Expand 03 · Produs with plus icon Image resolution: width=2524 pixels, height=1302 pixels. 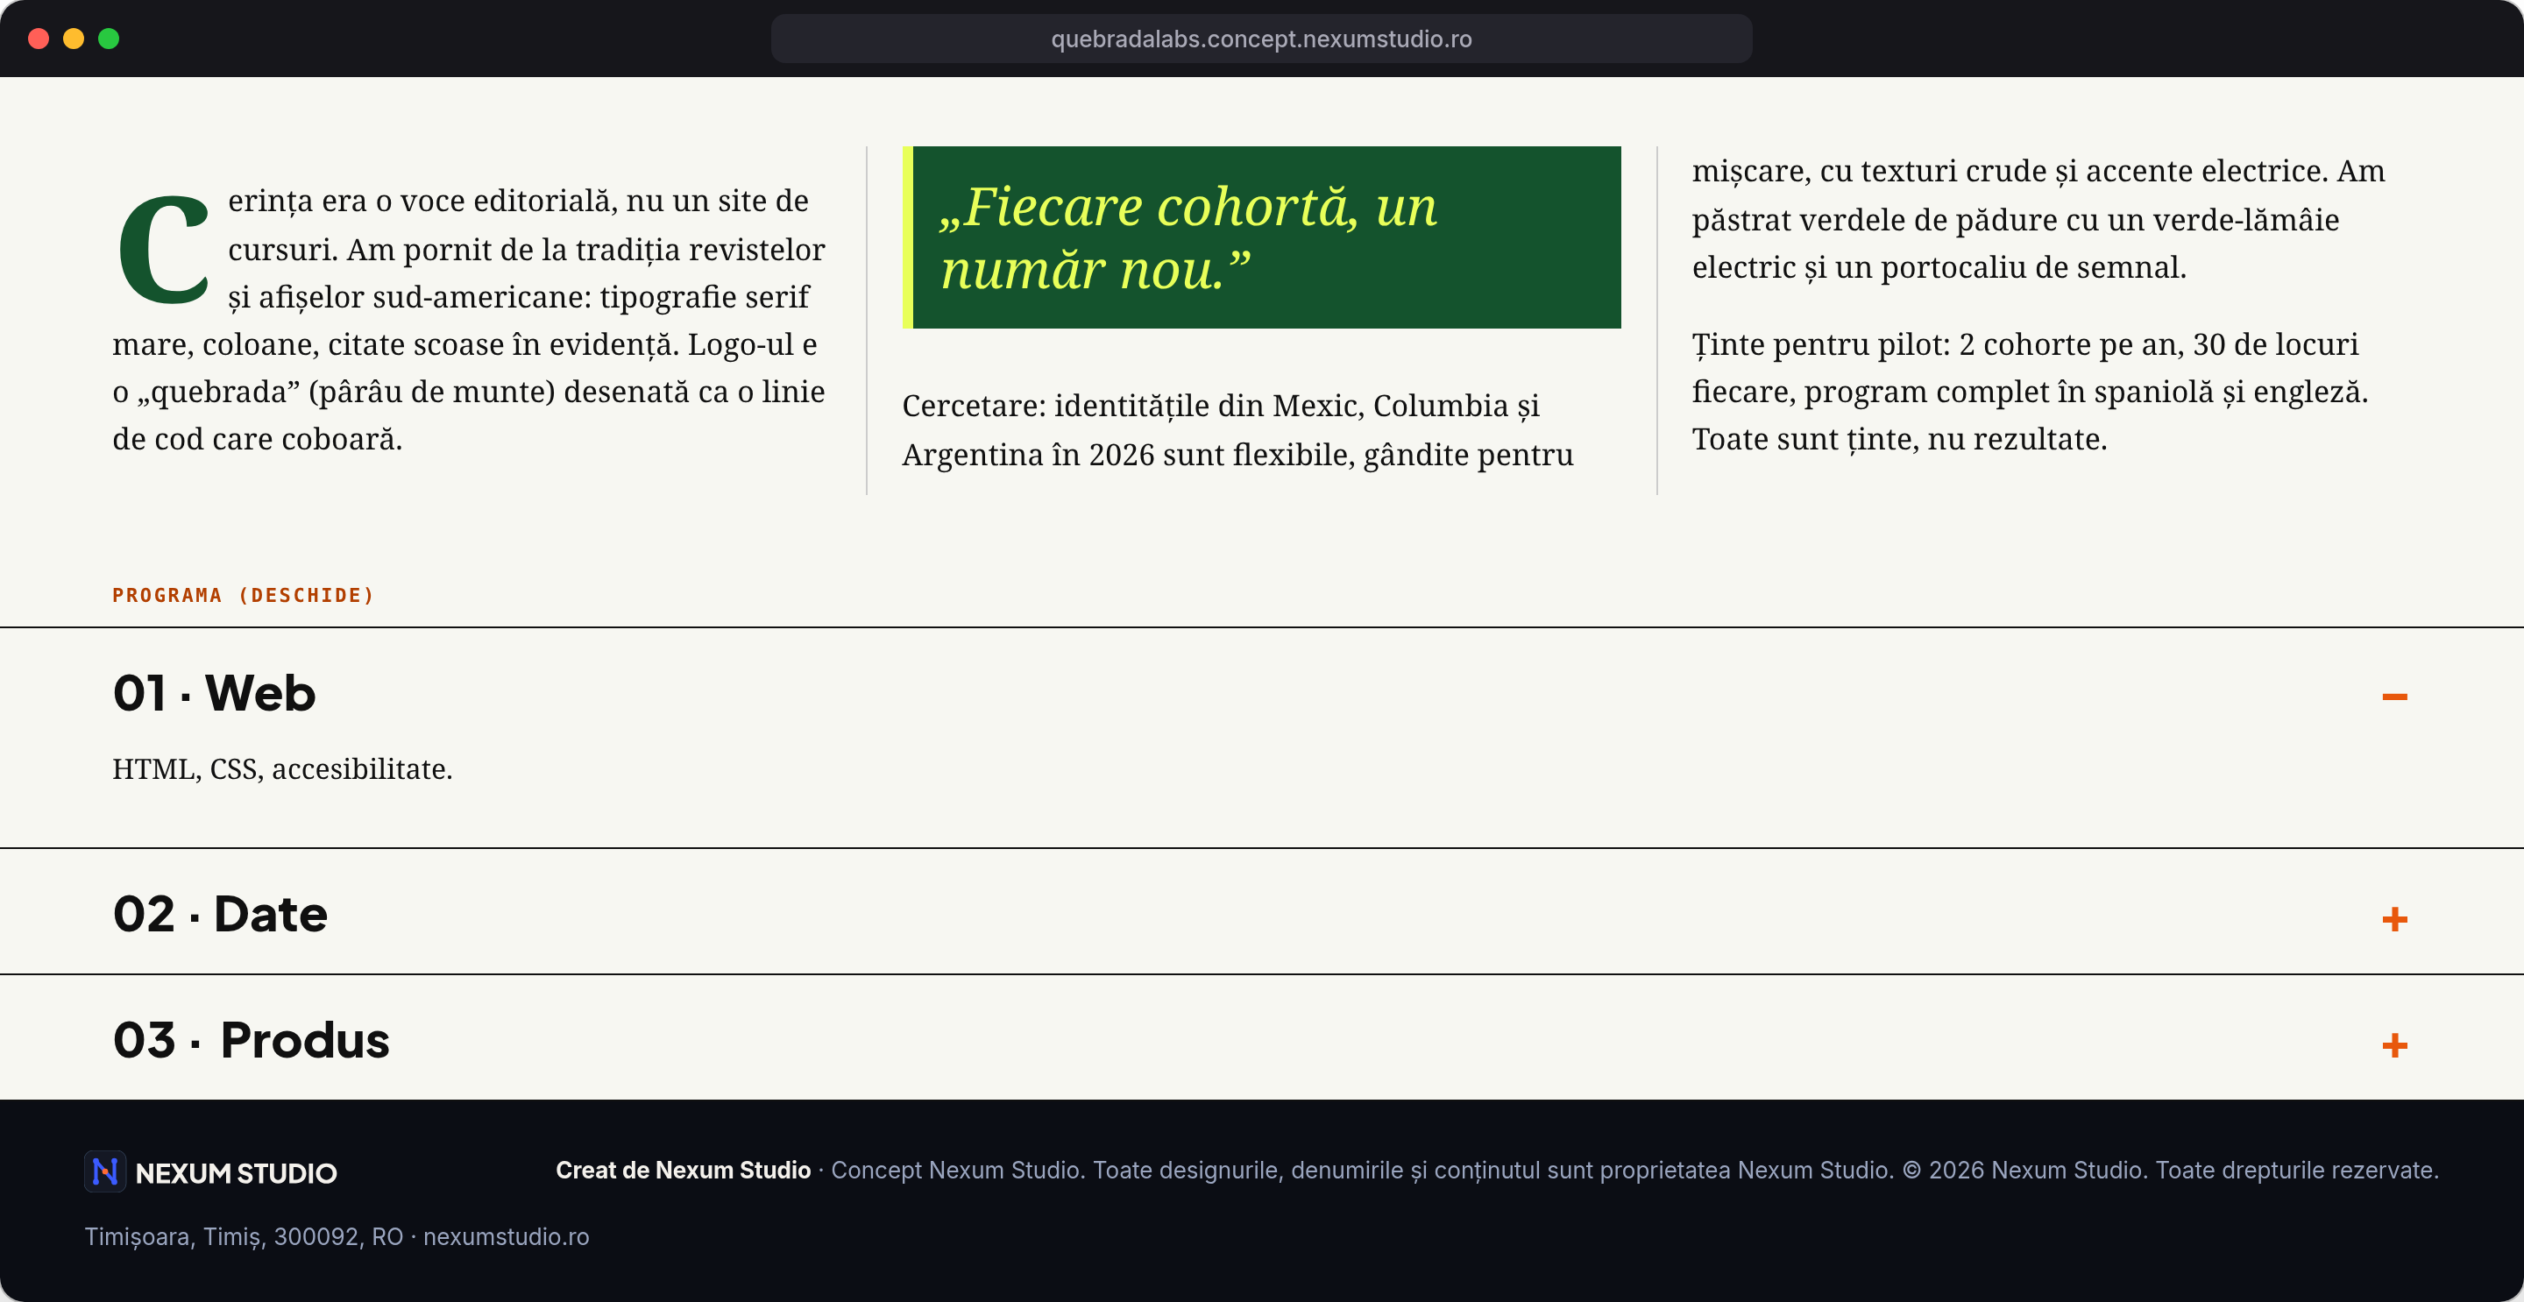click(x=2393, y=1045)
